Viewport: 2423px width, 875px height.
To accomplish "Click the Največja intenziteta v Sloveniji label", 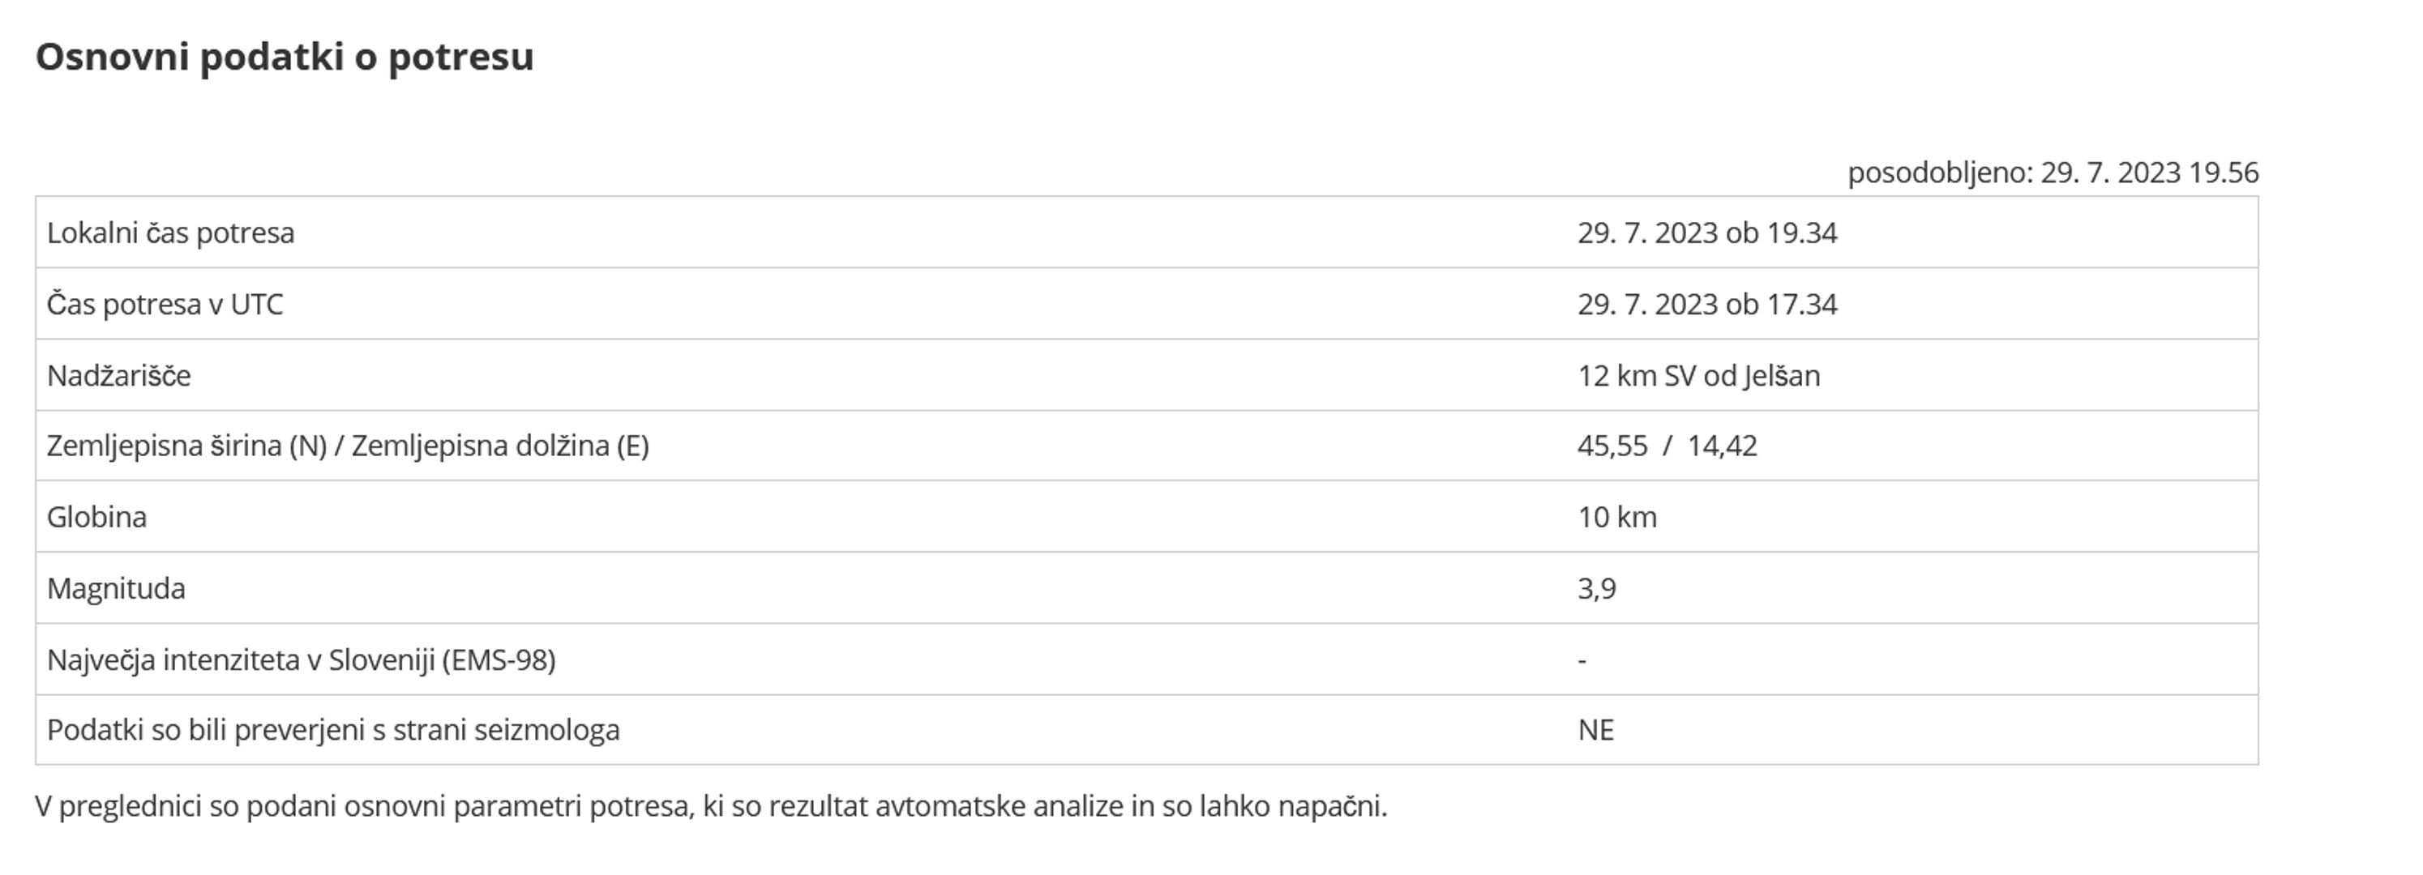I will (x=301, y=659).
